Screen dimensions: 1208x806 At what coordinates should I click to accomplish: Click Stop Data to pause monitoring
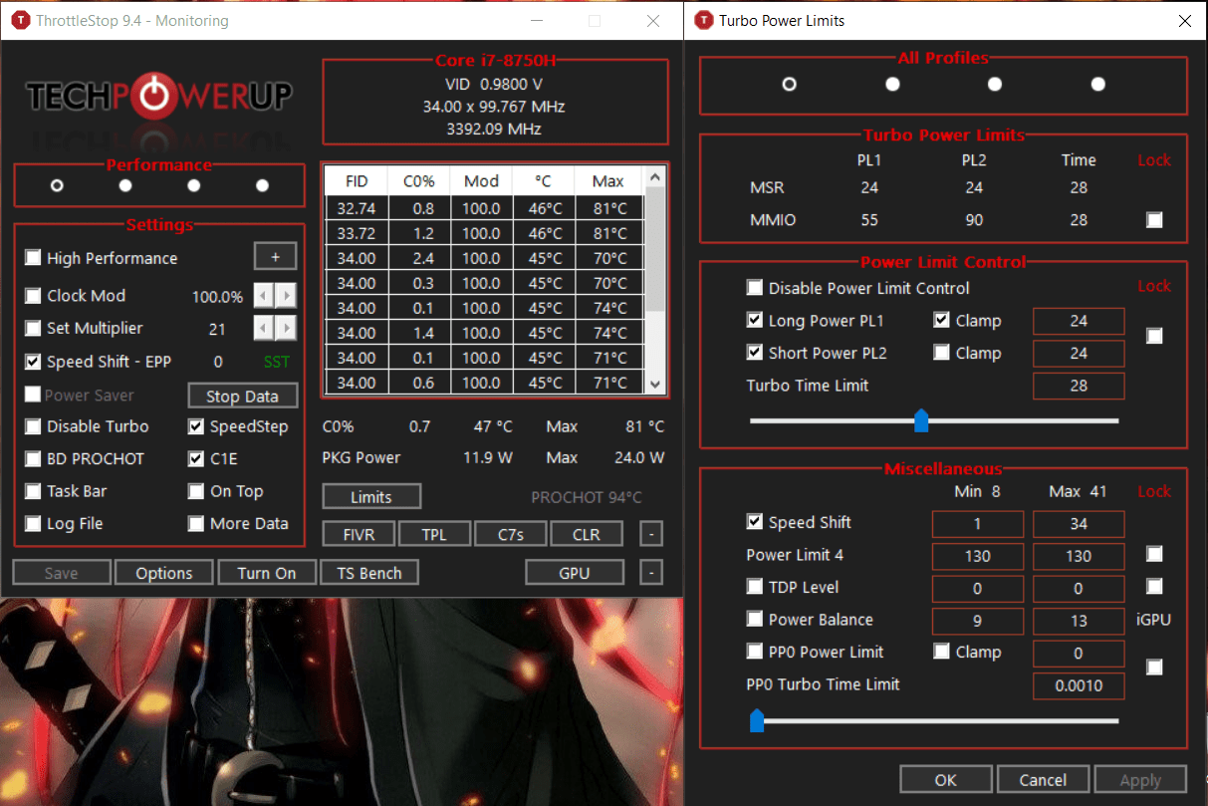[x=242, y=396]
